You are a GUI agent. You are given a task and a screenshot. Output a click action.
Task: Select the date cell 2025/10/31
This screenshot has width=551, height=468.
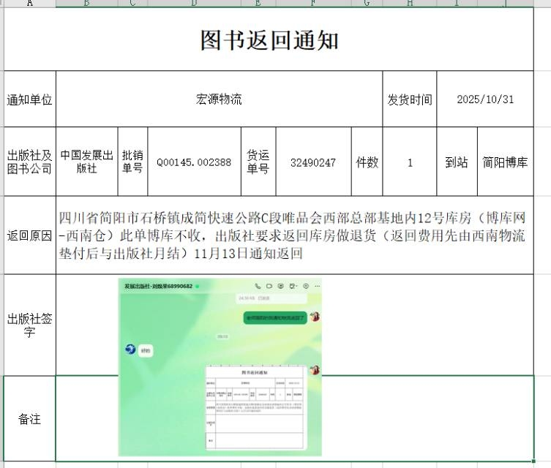click(484, 99)
